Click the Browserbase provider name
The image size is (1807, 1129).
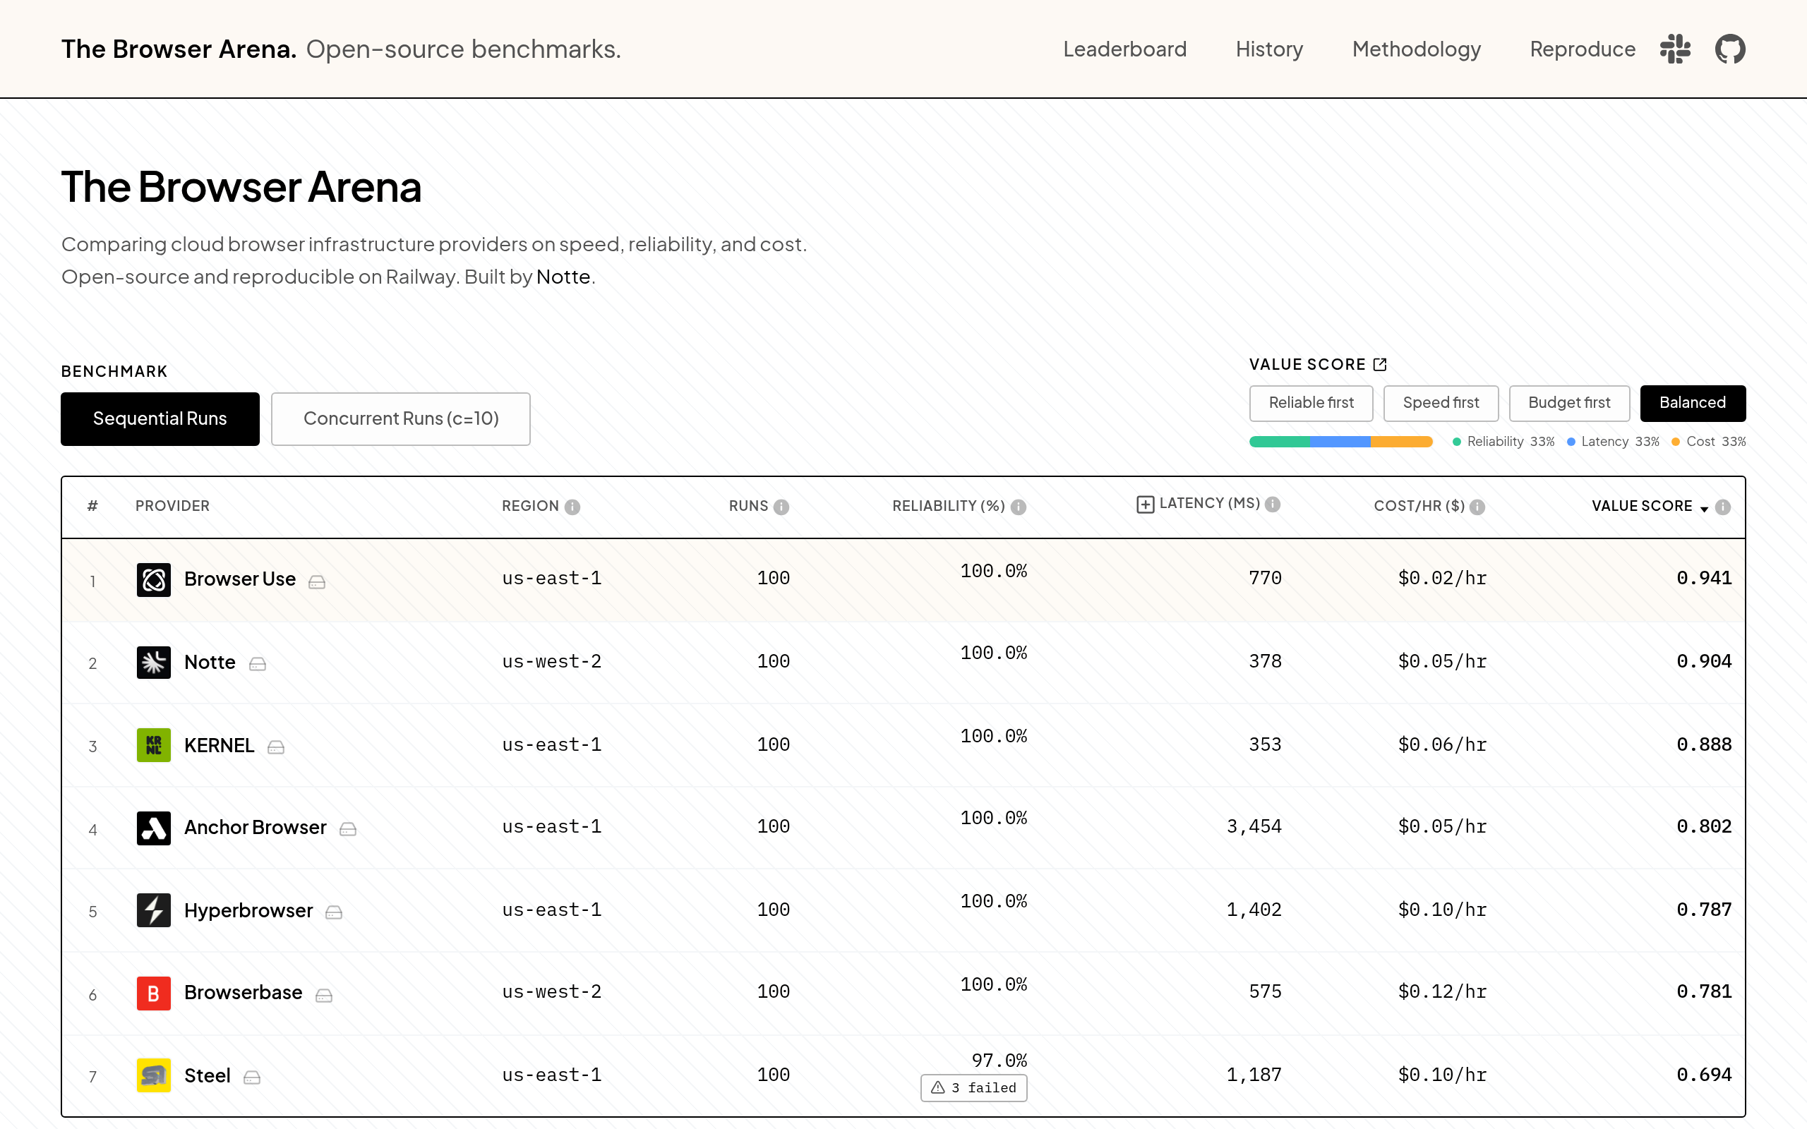244,992
